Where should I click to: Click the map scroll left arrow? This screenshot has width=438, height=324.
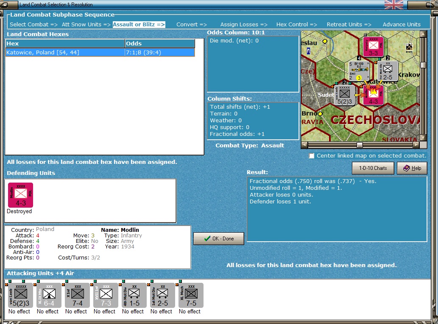tap(304, 145)
